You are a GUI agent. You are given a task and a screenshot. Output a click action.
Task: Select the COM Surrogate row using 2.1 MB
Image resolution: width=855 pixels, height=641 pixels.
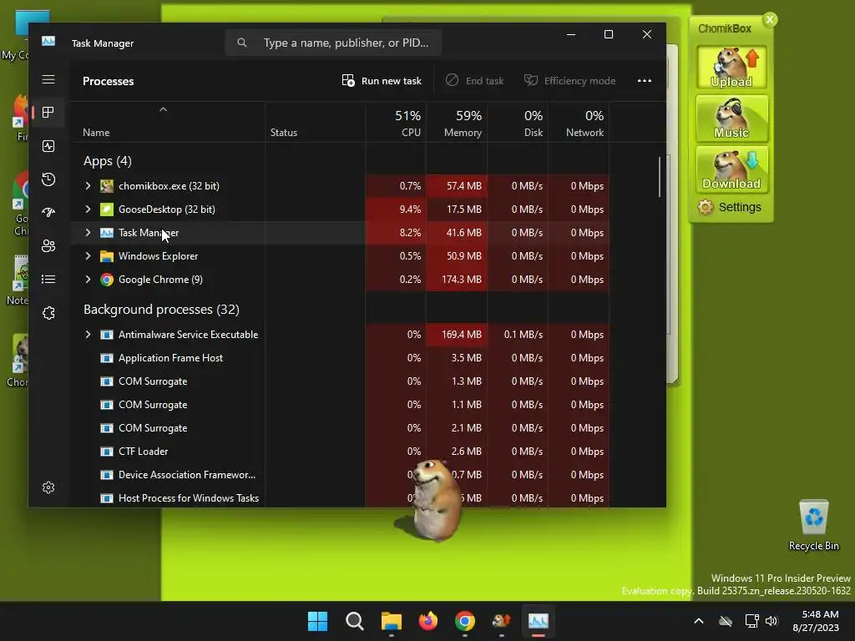(340, 428)
